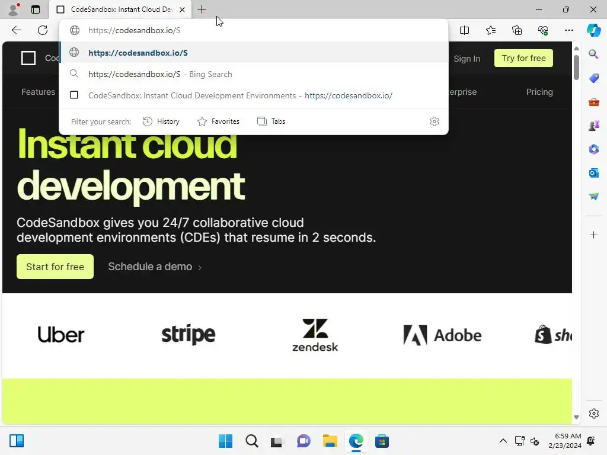Open Settings and more ellipsis menu
607x455 pixels.
click(x=568, y=30)
